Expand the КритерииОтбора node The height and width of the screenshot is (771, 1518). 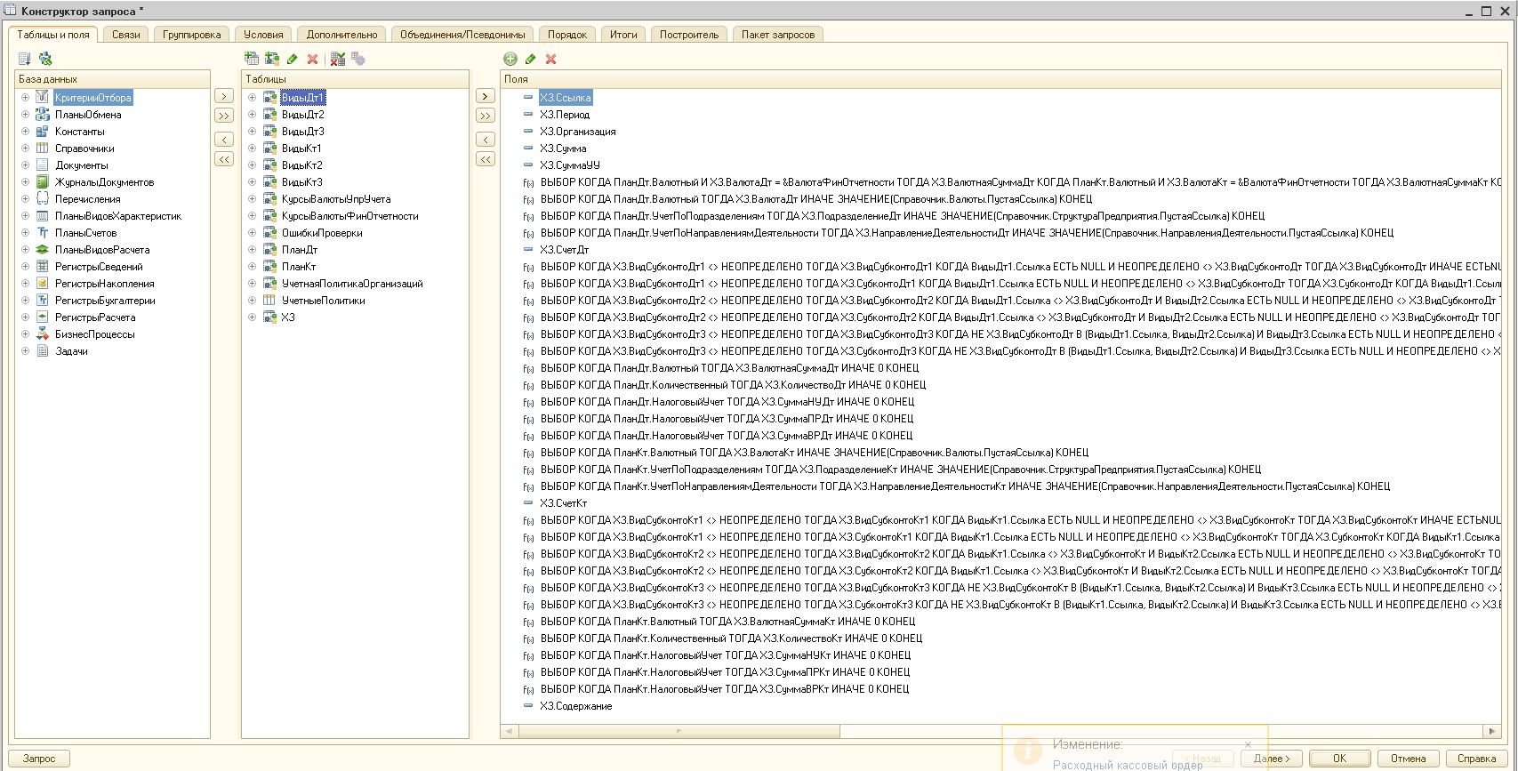pos(25,97)
